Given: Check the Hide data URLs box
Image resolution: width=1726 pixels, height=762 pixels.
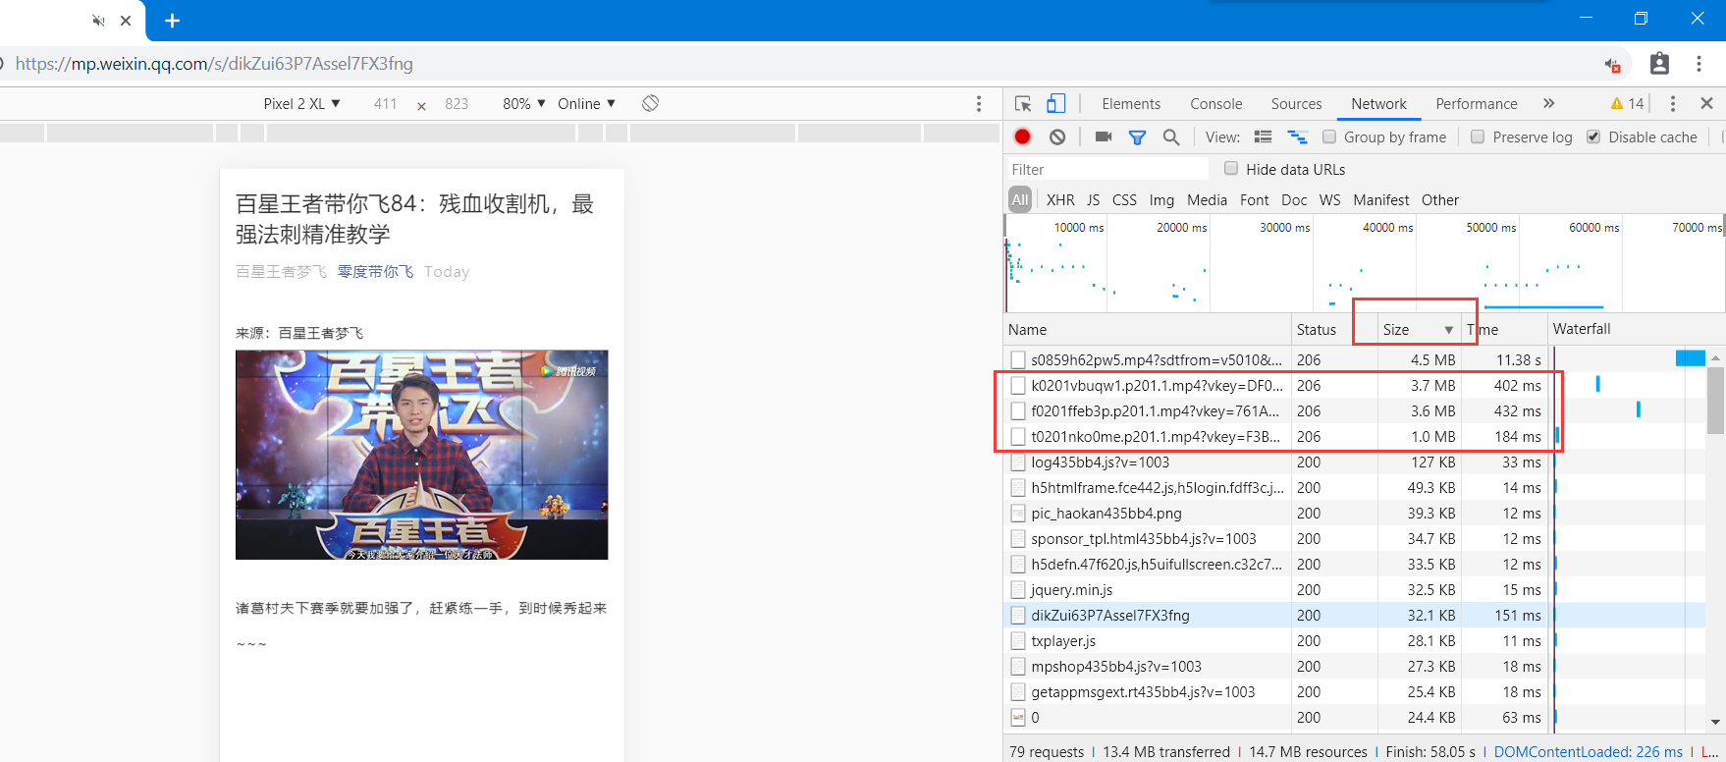Looking at the screenshot, I should tap(1231, 168).
